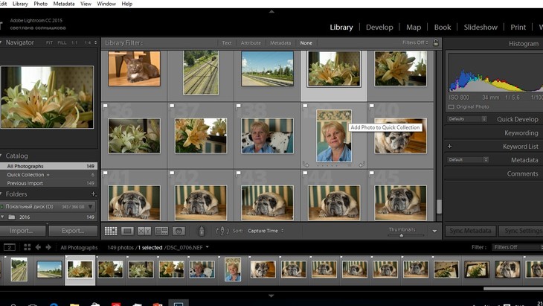Adjust the Thumbnails size slider

[x=402, y=235]
